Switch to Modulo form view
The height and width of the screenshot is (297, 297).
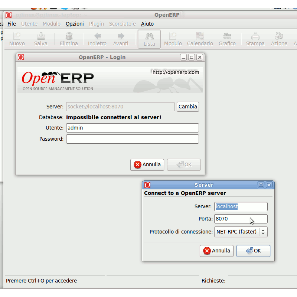173,39
